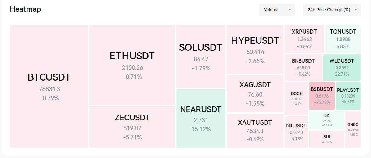371x158 pixels.
Task: Open the dark red BSBUSDT tile
Action: pos(322,96)
